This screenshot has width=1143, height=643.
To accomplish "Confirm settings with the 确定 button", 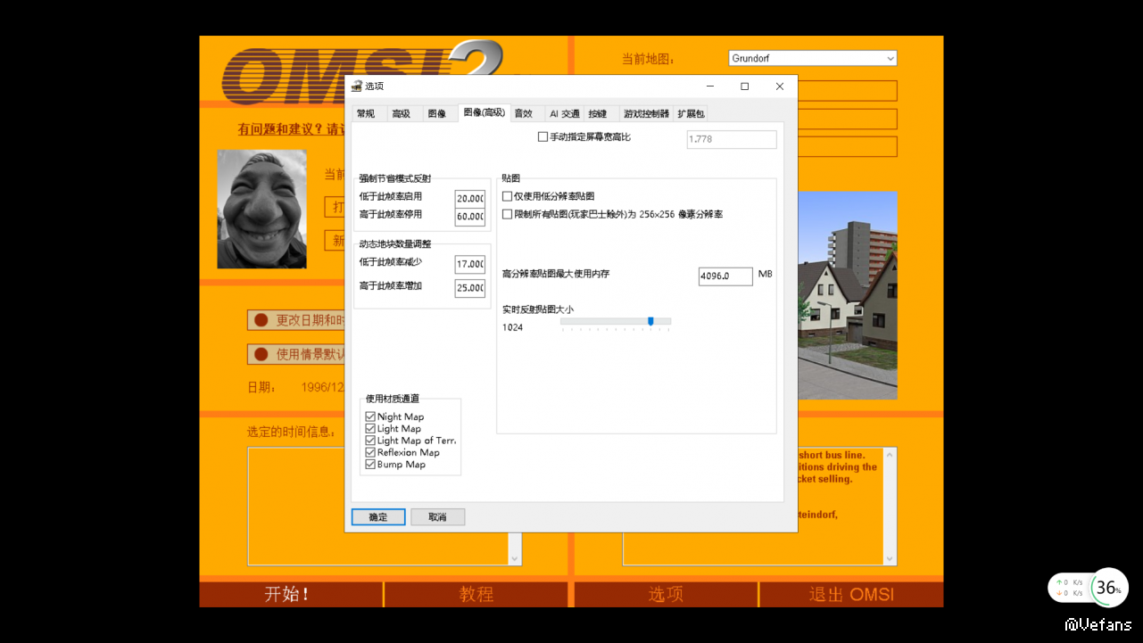I will point(378,517).
